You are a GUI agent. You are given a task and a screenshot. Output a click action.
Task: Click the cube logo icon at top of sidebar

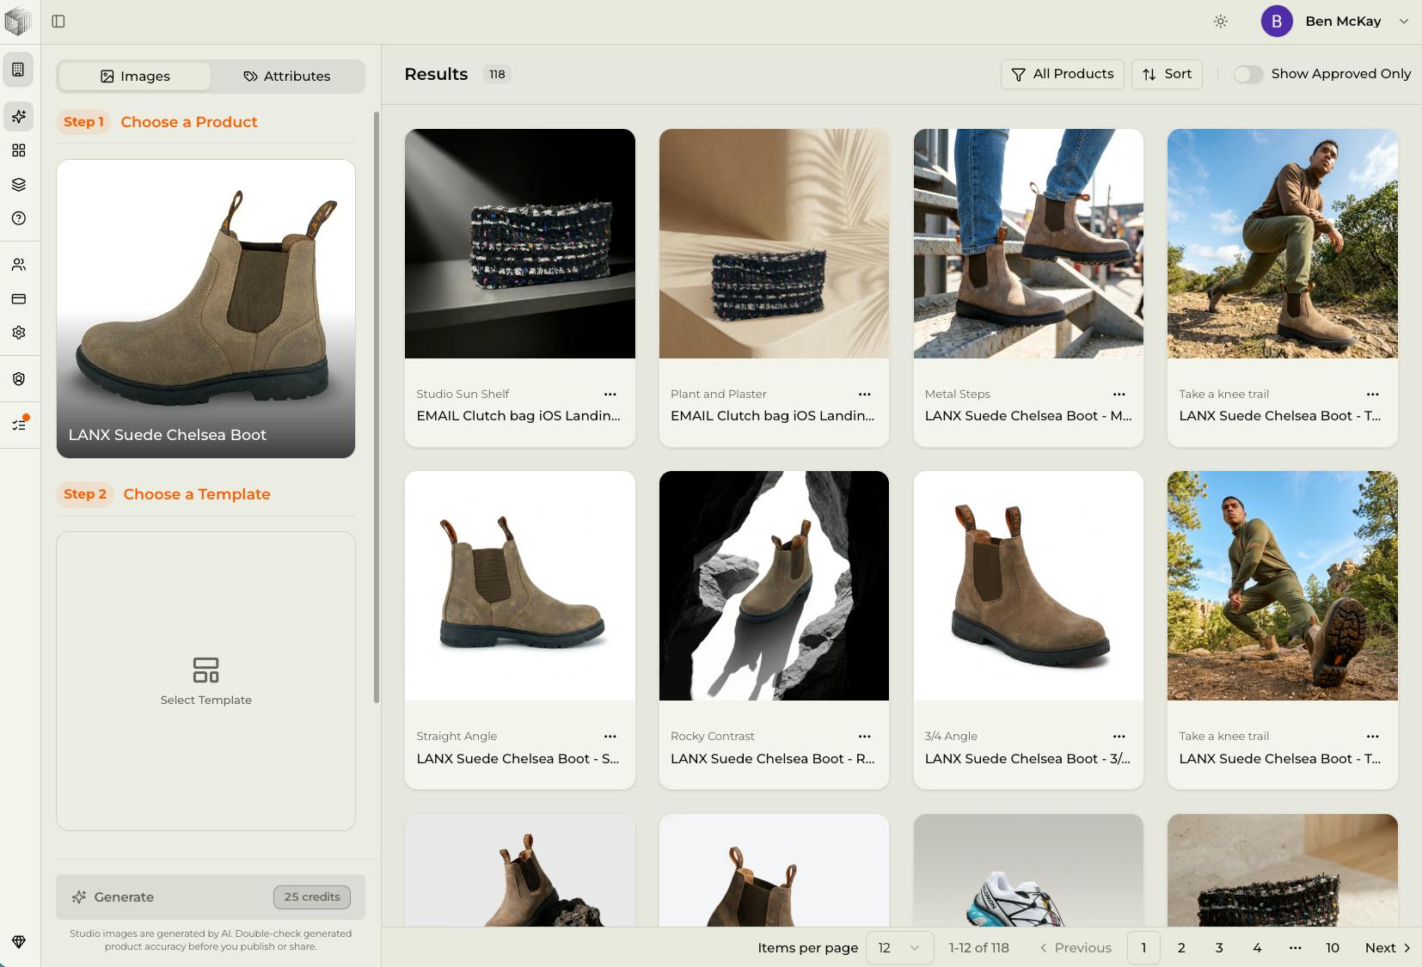(x=17, y=21)
